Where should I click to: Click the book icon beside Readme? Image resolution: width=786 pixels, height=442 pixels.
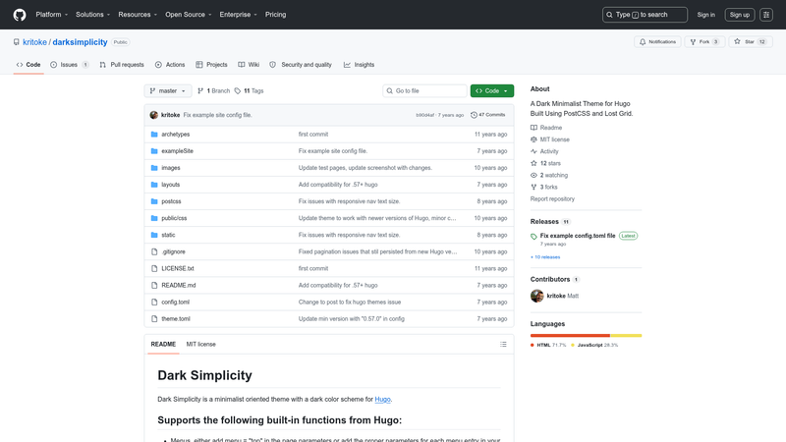533,128
